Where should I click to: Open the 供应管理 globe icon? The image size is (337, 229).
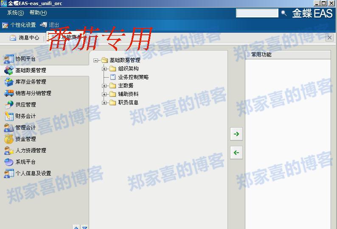point(9,105)
